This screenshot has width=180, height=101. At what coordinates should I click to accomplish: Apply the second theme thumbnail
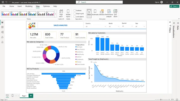[14, 14]
